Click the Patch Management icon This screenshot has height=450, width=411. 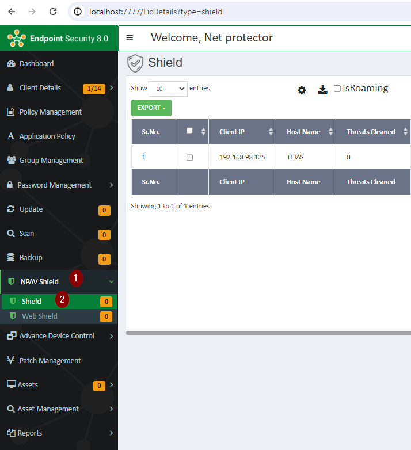[x=10, y=360]
